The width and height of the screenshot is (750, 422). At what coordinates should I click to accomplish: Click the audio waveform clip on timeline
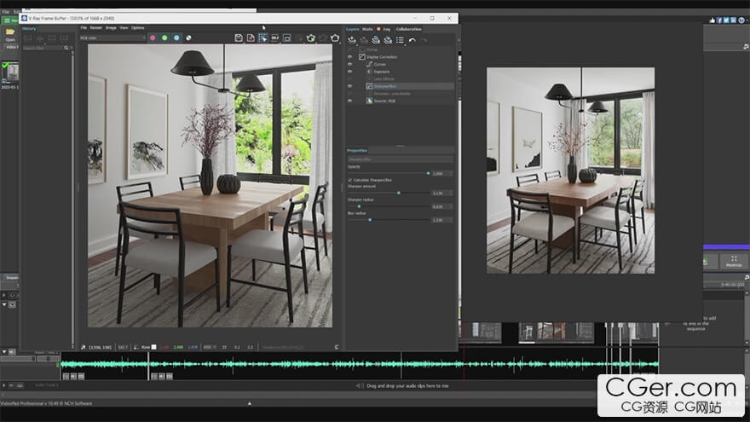point(360,364)
